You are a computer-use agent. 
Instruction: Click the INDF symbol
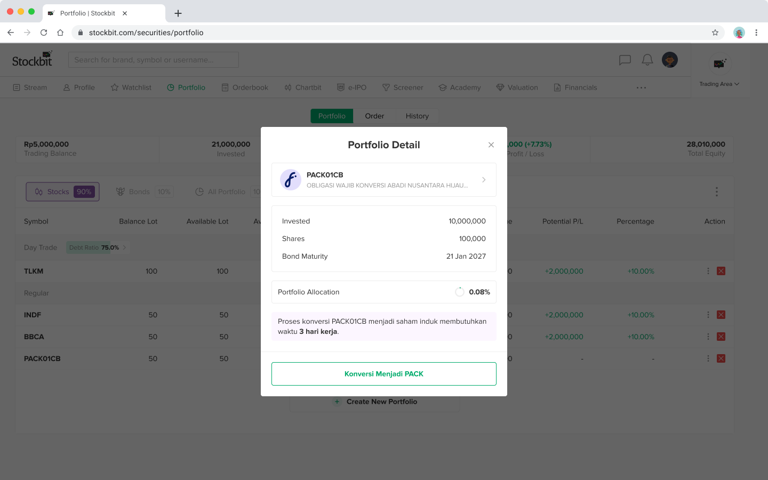33,315
